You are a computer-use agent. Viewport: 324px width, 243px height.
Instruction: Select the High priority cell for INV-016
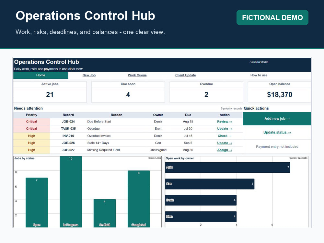click(x=31, y=136)
